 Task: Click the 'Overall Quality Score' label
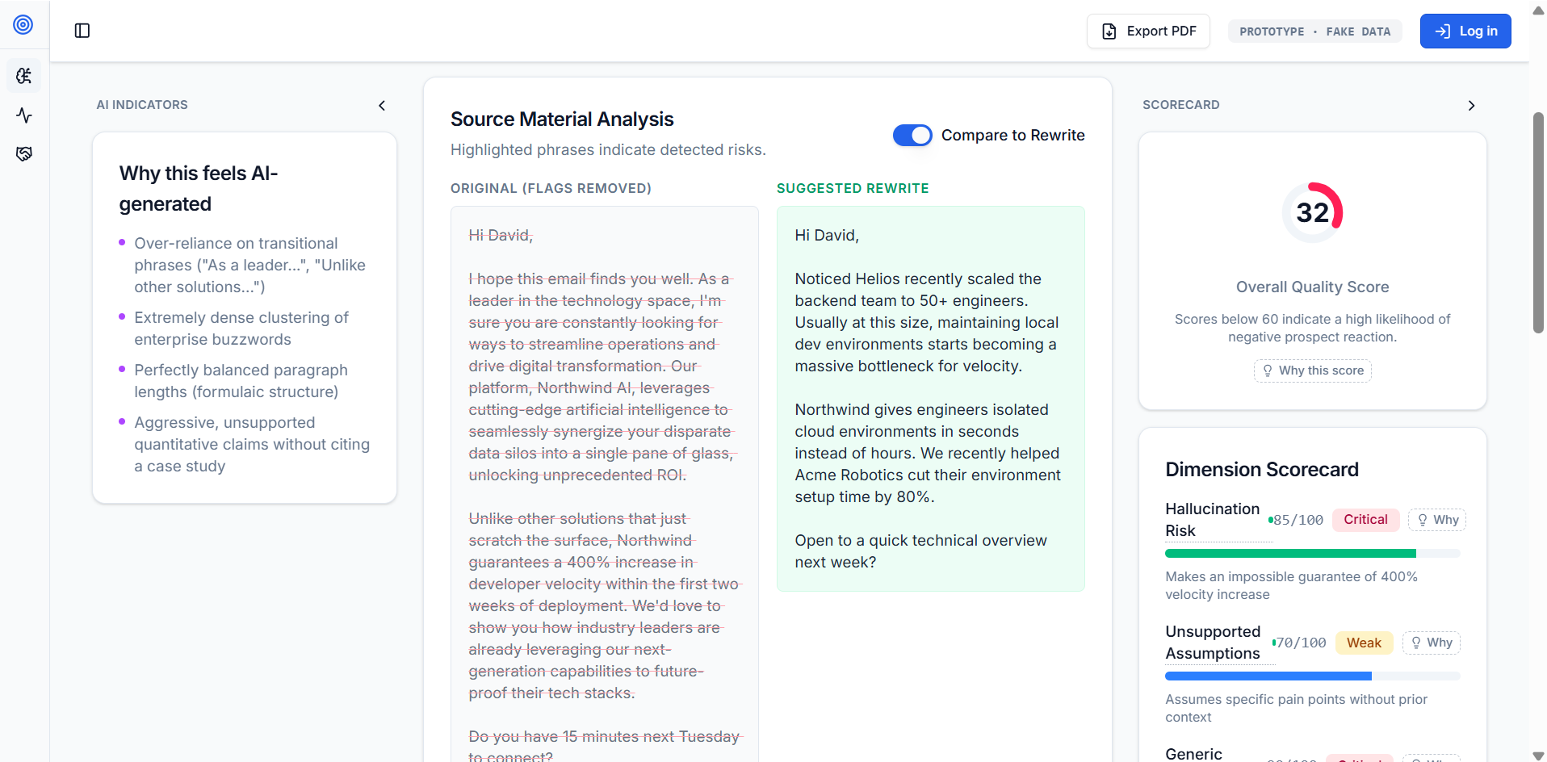1313,287
